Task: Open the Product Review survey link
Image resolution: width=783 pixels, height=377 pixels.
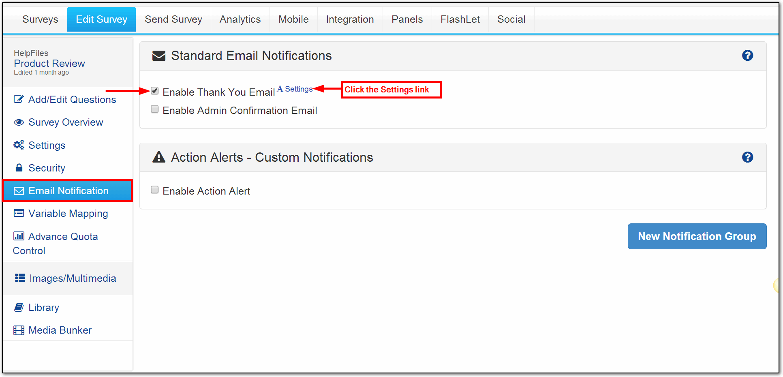Action: click(49, 64)
